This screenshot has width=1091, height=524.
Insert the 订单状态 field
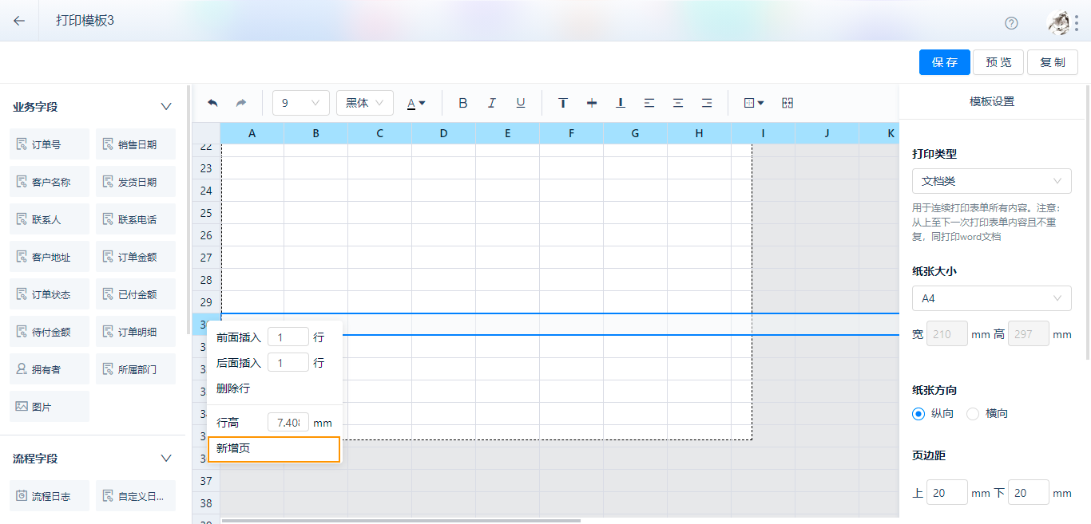50,294
